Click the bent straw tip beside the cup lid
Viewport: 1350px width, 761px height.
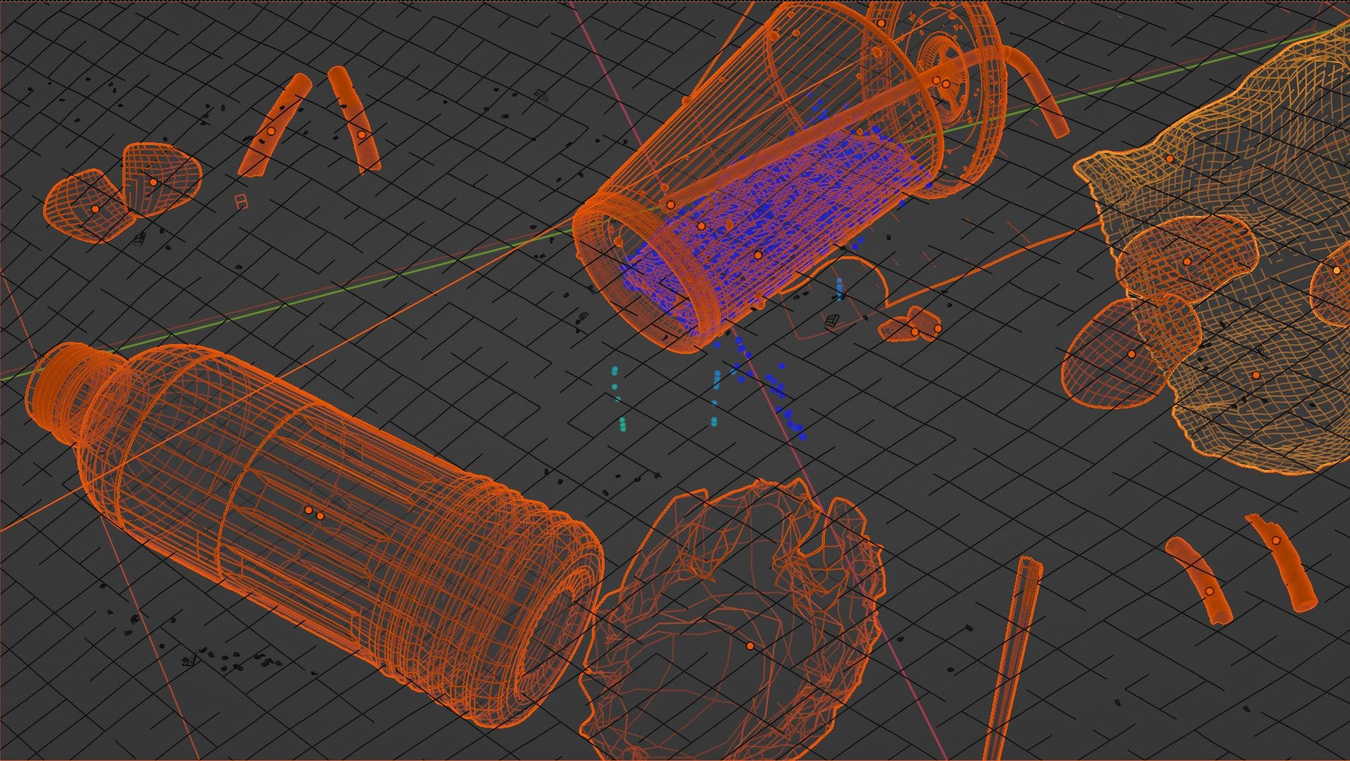1039,92
